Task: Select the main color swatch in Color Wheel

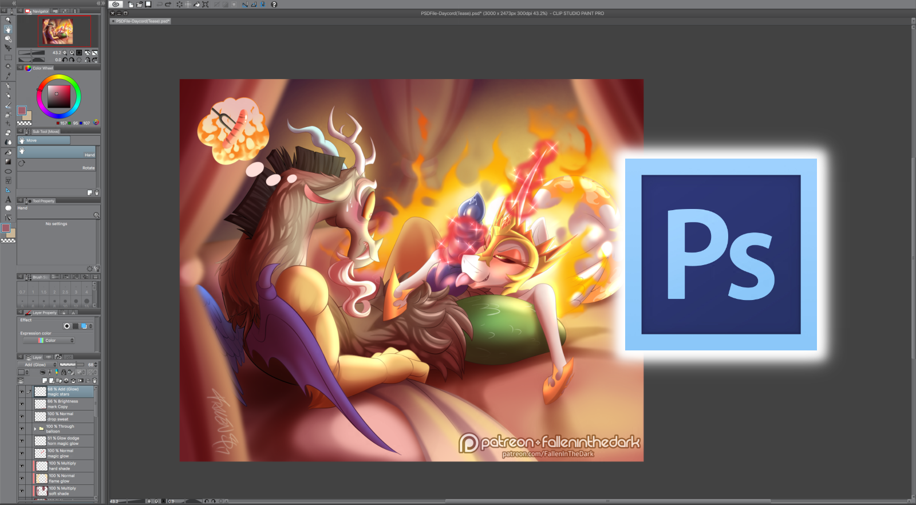Action: coord(22,111)
